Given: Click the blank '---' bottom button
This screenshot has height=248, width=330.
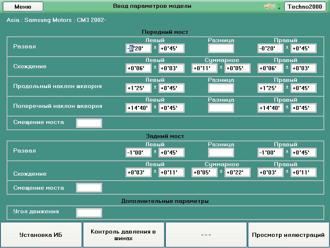Looking at the screenshot, I should (x=206, y=235).
